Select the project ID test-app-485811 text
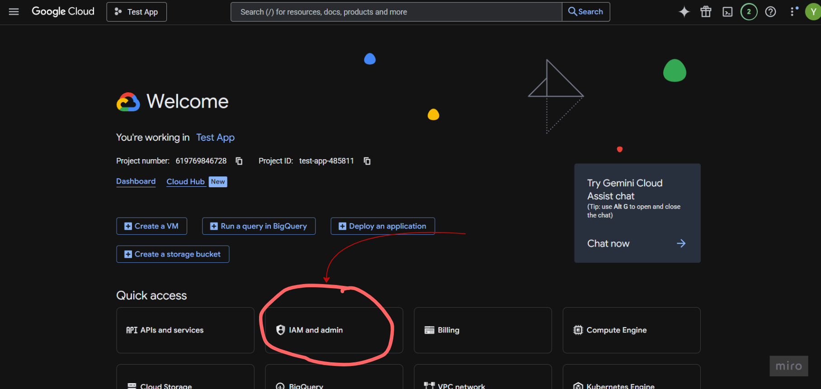The image size is (821, 389). (326, 161)
